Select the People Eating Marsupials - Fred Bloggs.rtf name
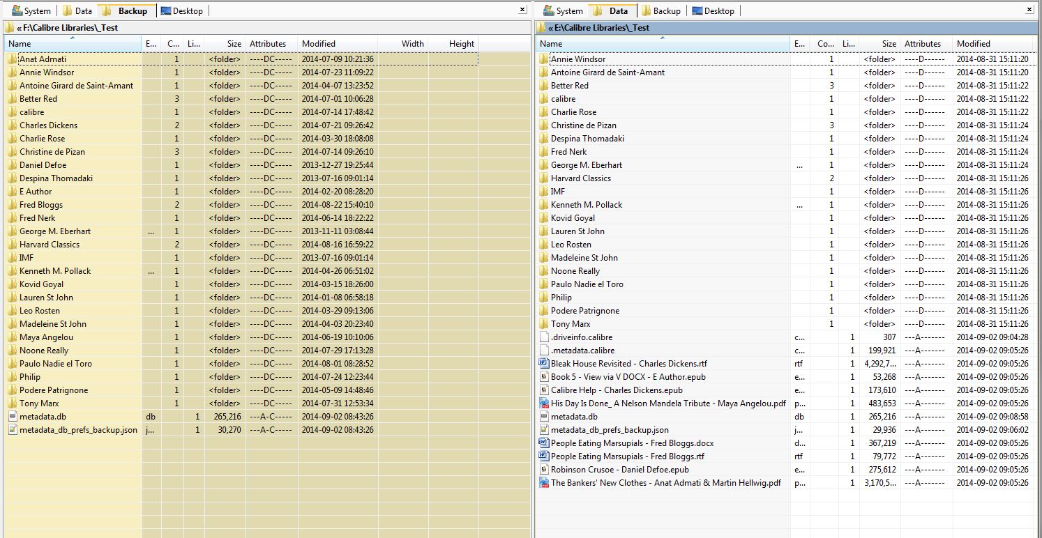 (628, 456)
